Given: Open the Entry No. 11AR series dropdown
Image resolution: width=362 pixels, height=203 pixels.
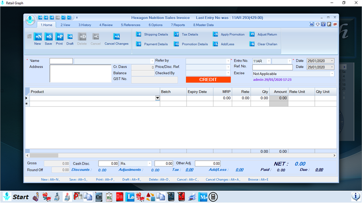Looking at the screenshot, I should 269,61.
